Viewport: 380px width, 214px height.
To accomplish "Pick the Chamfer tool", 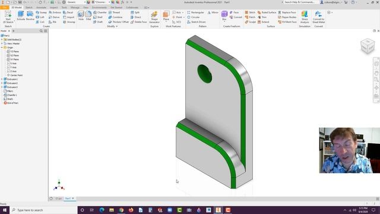I will [x=100, y=12].
